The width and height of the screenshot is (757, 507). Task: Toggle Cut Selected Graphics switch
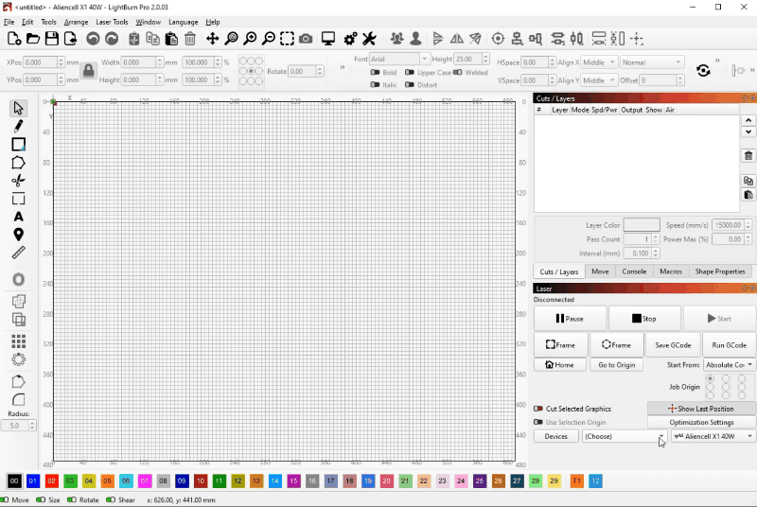click(538, 409)
